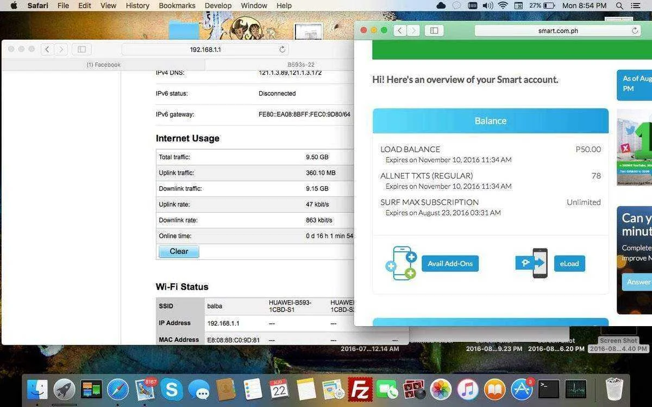Open Mission Control icon in dock

point(91,390)
